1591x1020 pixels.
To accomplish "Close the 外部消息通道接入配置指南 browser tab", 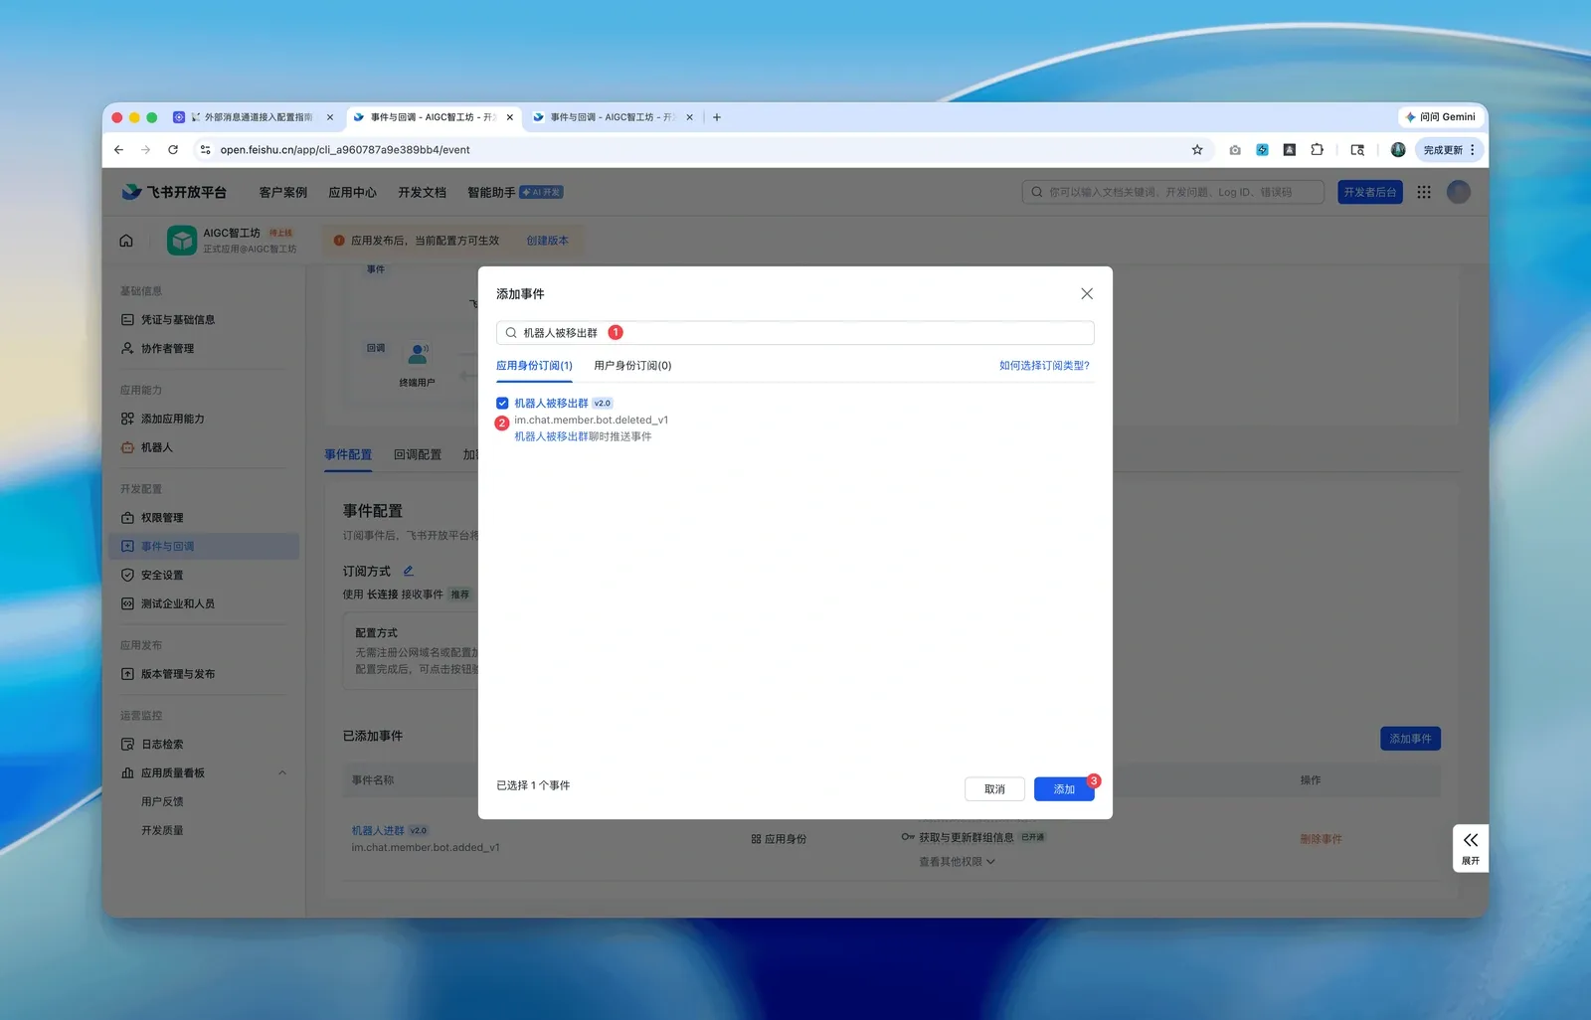I will coord(330,117).
